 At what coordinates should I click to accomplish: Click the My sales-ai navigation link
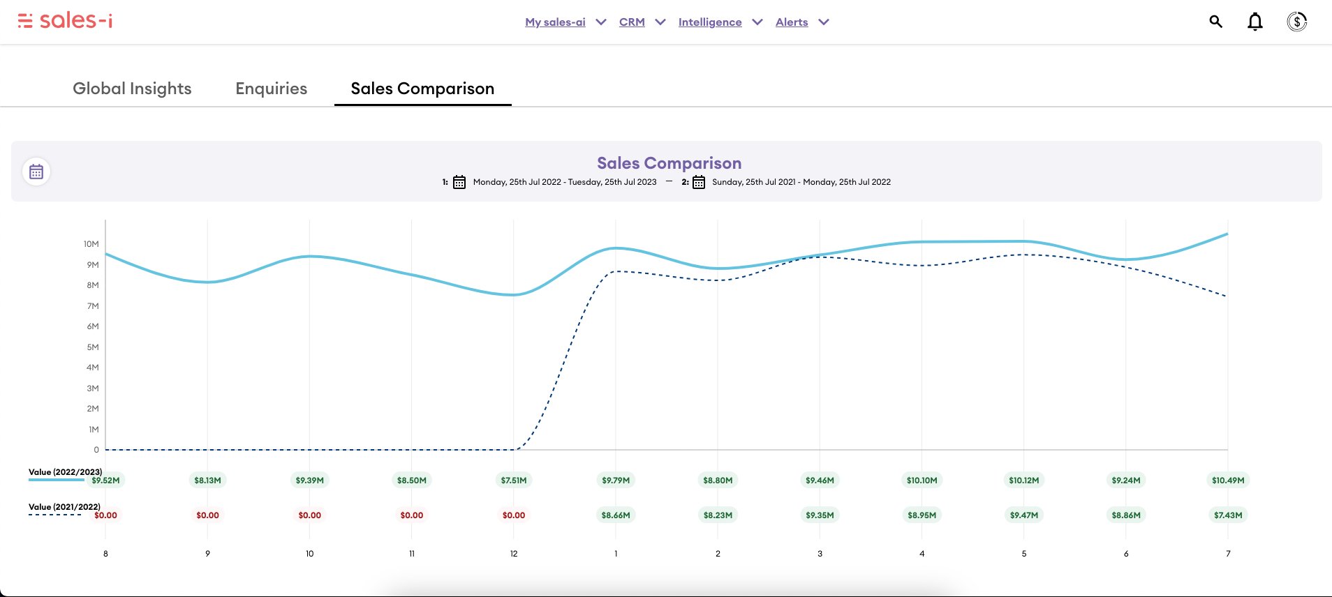point(555,22)
